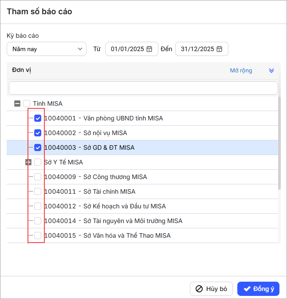Check the Sở Y Tế MISA checkbox
This screenshot has height=299, width=287.
[x=38, y=162]
